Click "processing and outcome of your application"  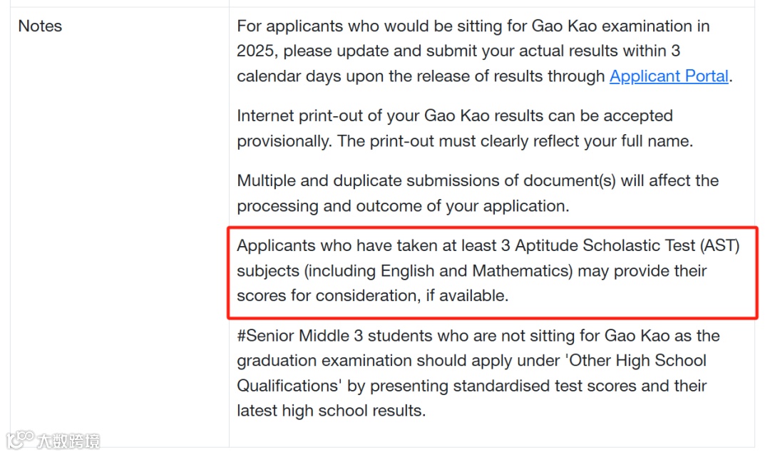[403, 206]
